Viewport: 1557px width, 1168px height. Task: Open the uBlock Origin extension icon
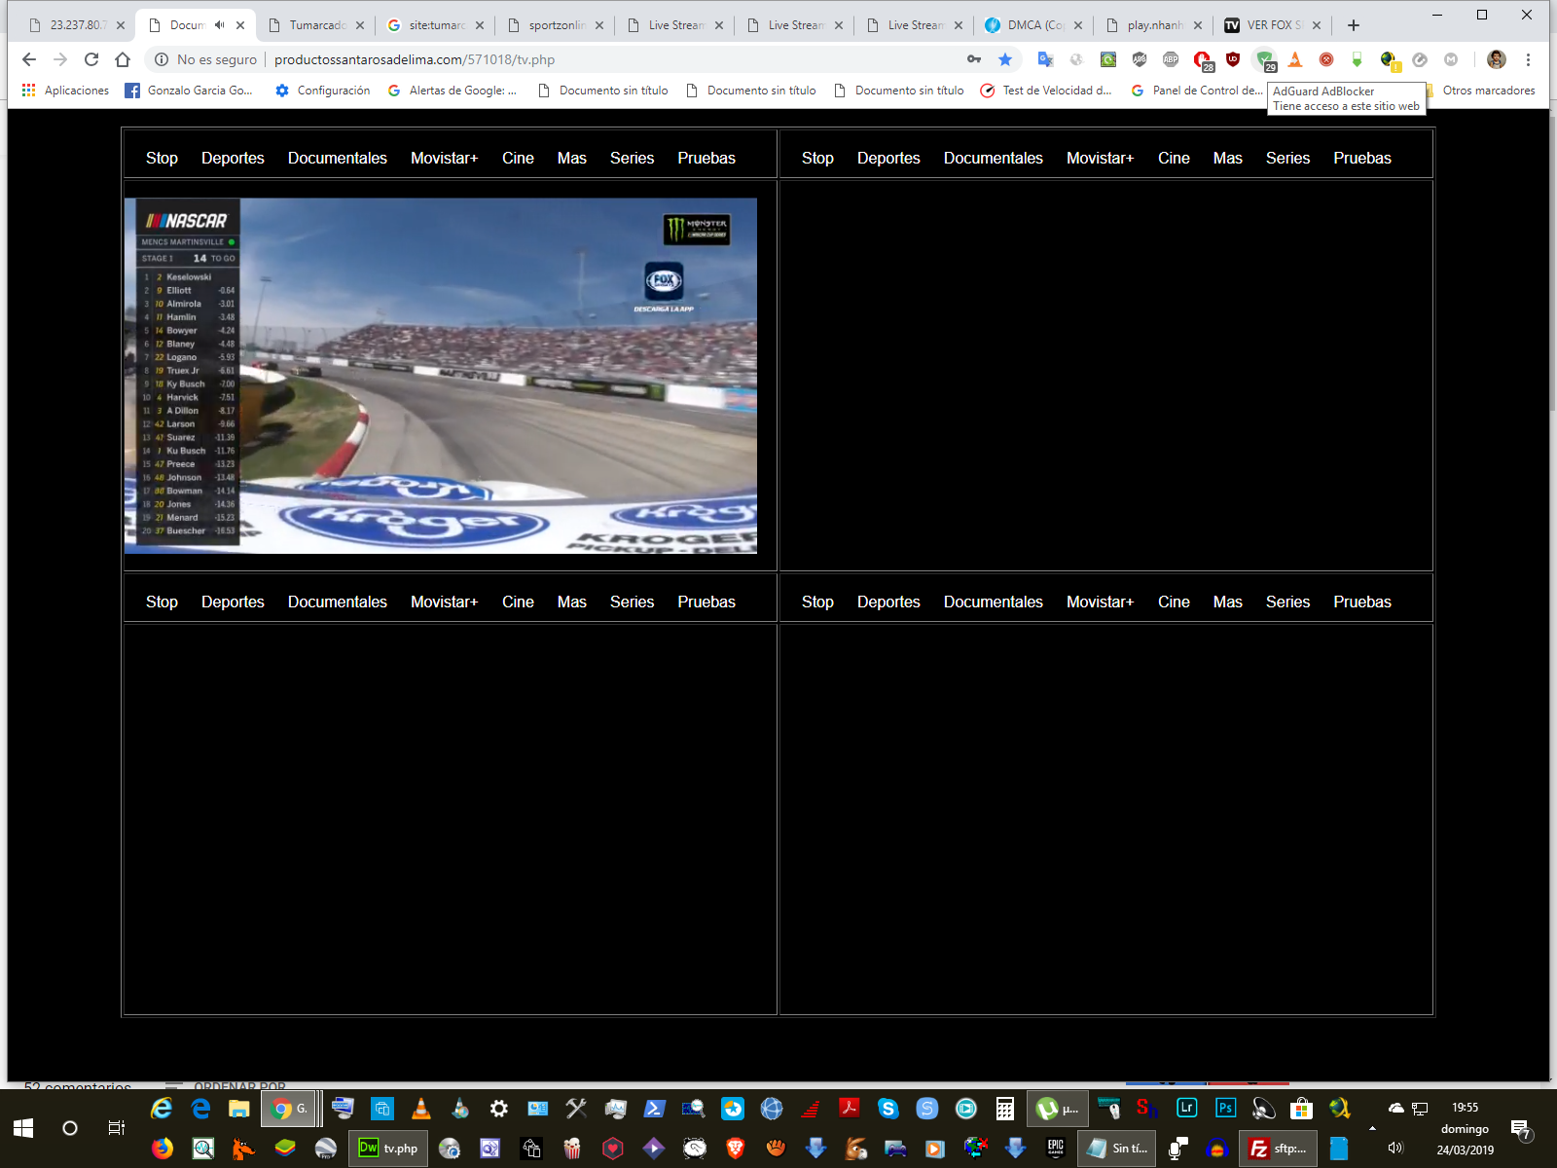[x=1233, y=60]
